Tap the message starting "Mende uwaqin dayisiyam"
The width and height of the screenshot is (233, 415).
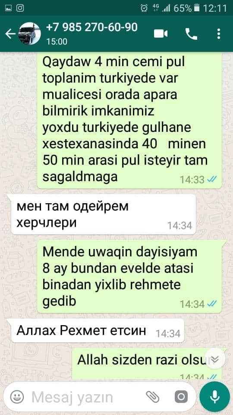pos(129,276)
